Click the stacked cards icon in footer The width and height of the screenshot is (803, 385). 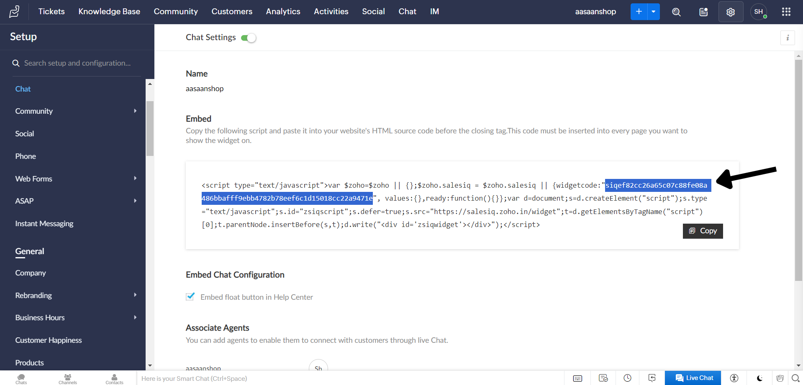pos(780,378)
